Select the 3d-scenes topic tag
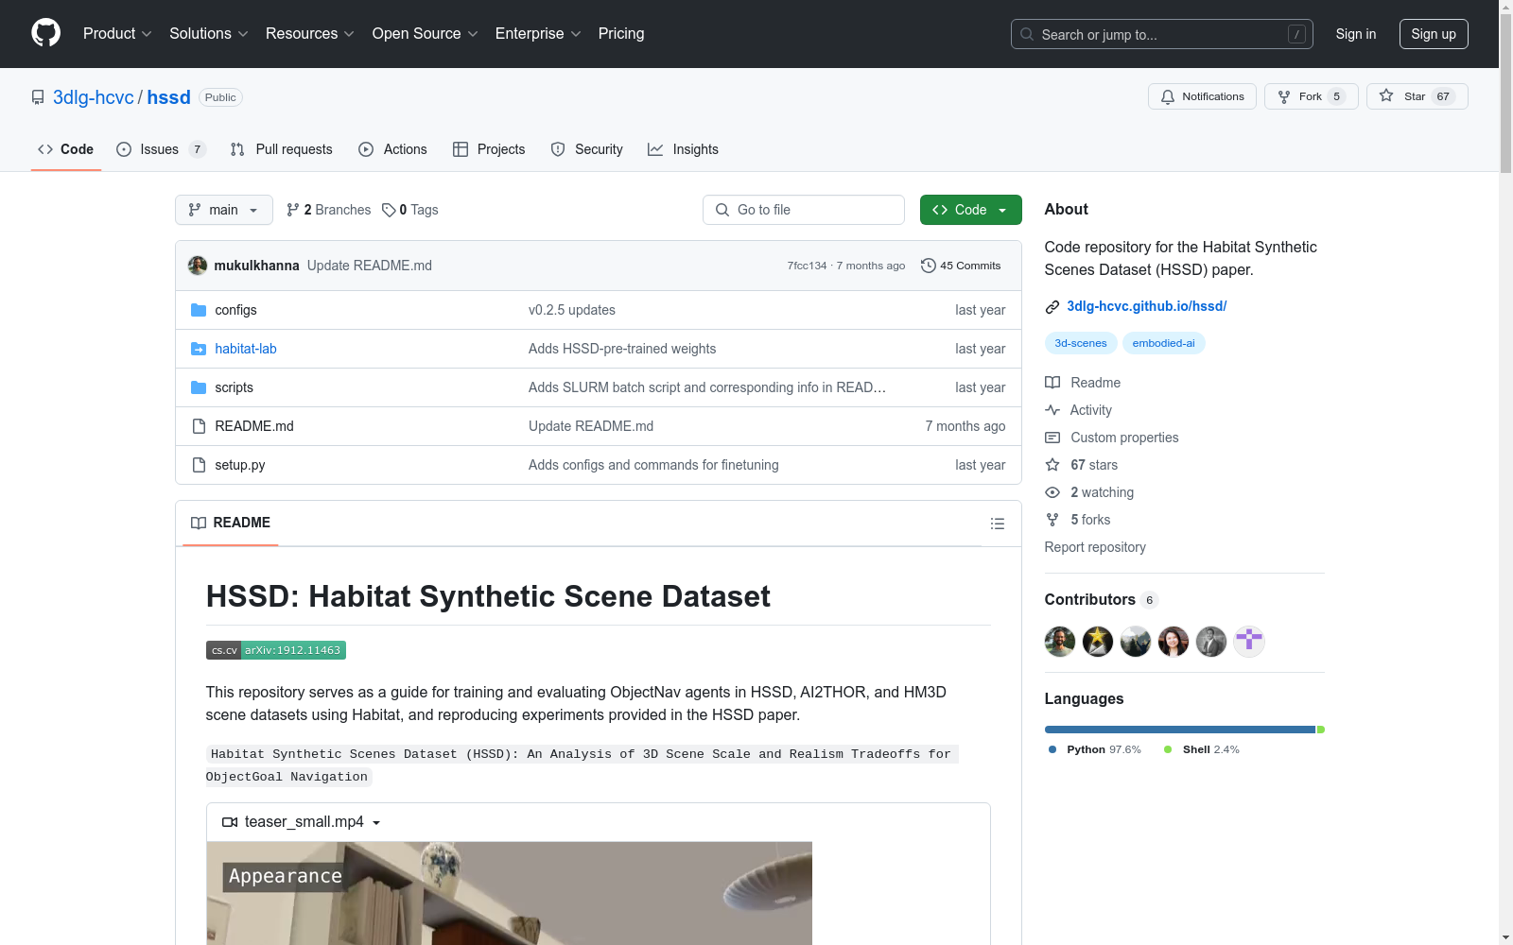This screenshot has height=945, width=1513. tap(1081, 343)
